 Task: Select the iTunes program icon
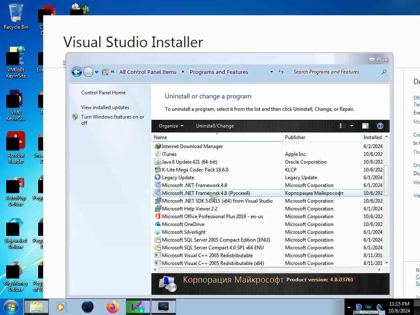click(158, 154)
